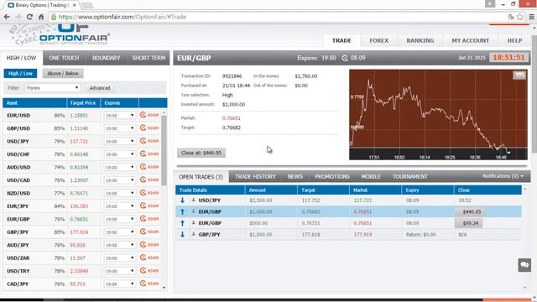Click the clock icon on USD/CAD row
This screenshot has width=537, height=302.
[143, 180]
